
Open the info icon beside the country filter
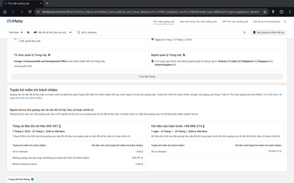28,32
